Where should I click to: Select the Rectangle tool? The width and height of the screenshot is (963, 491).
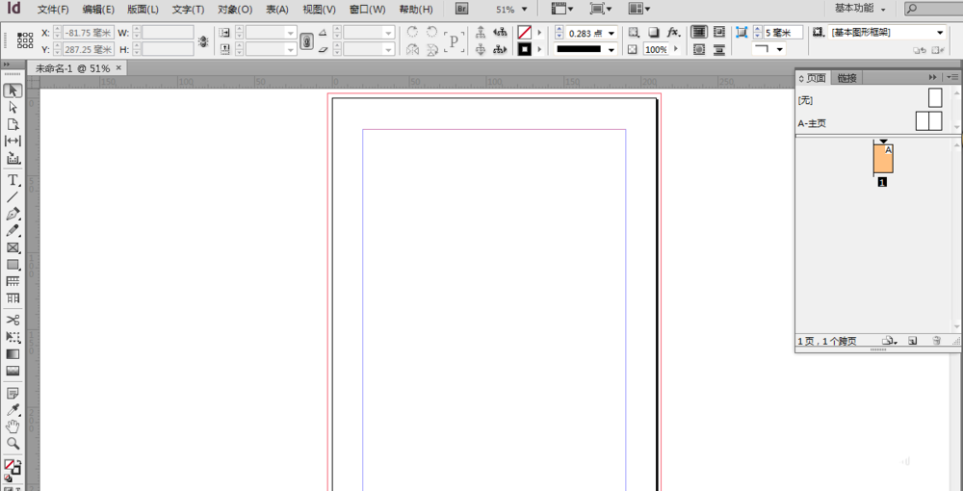tap(13, 265)
